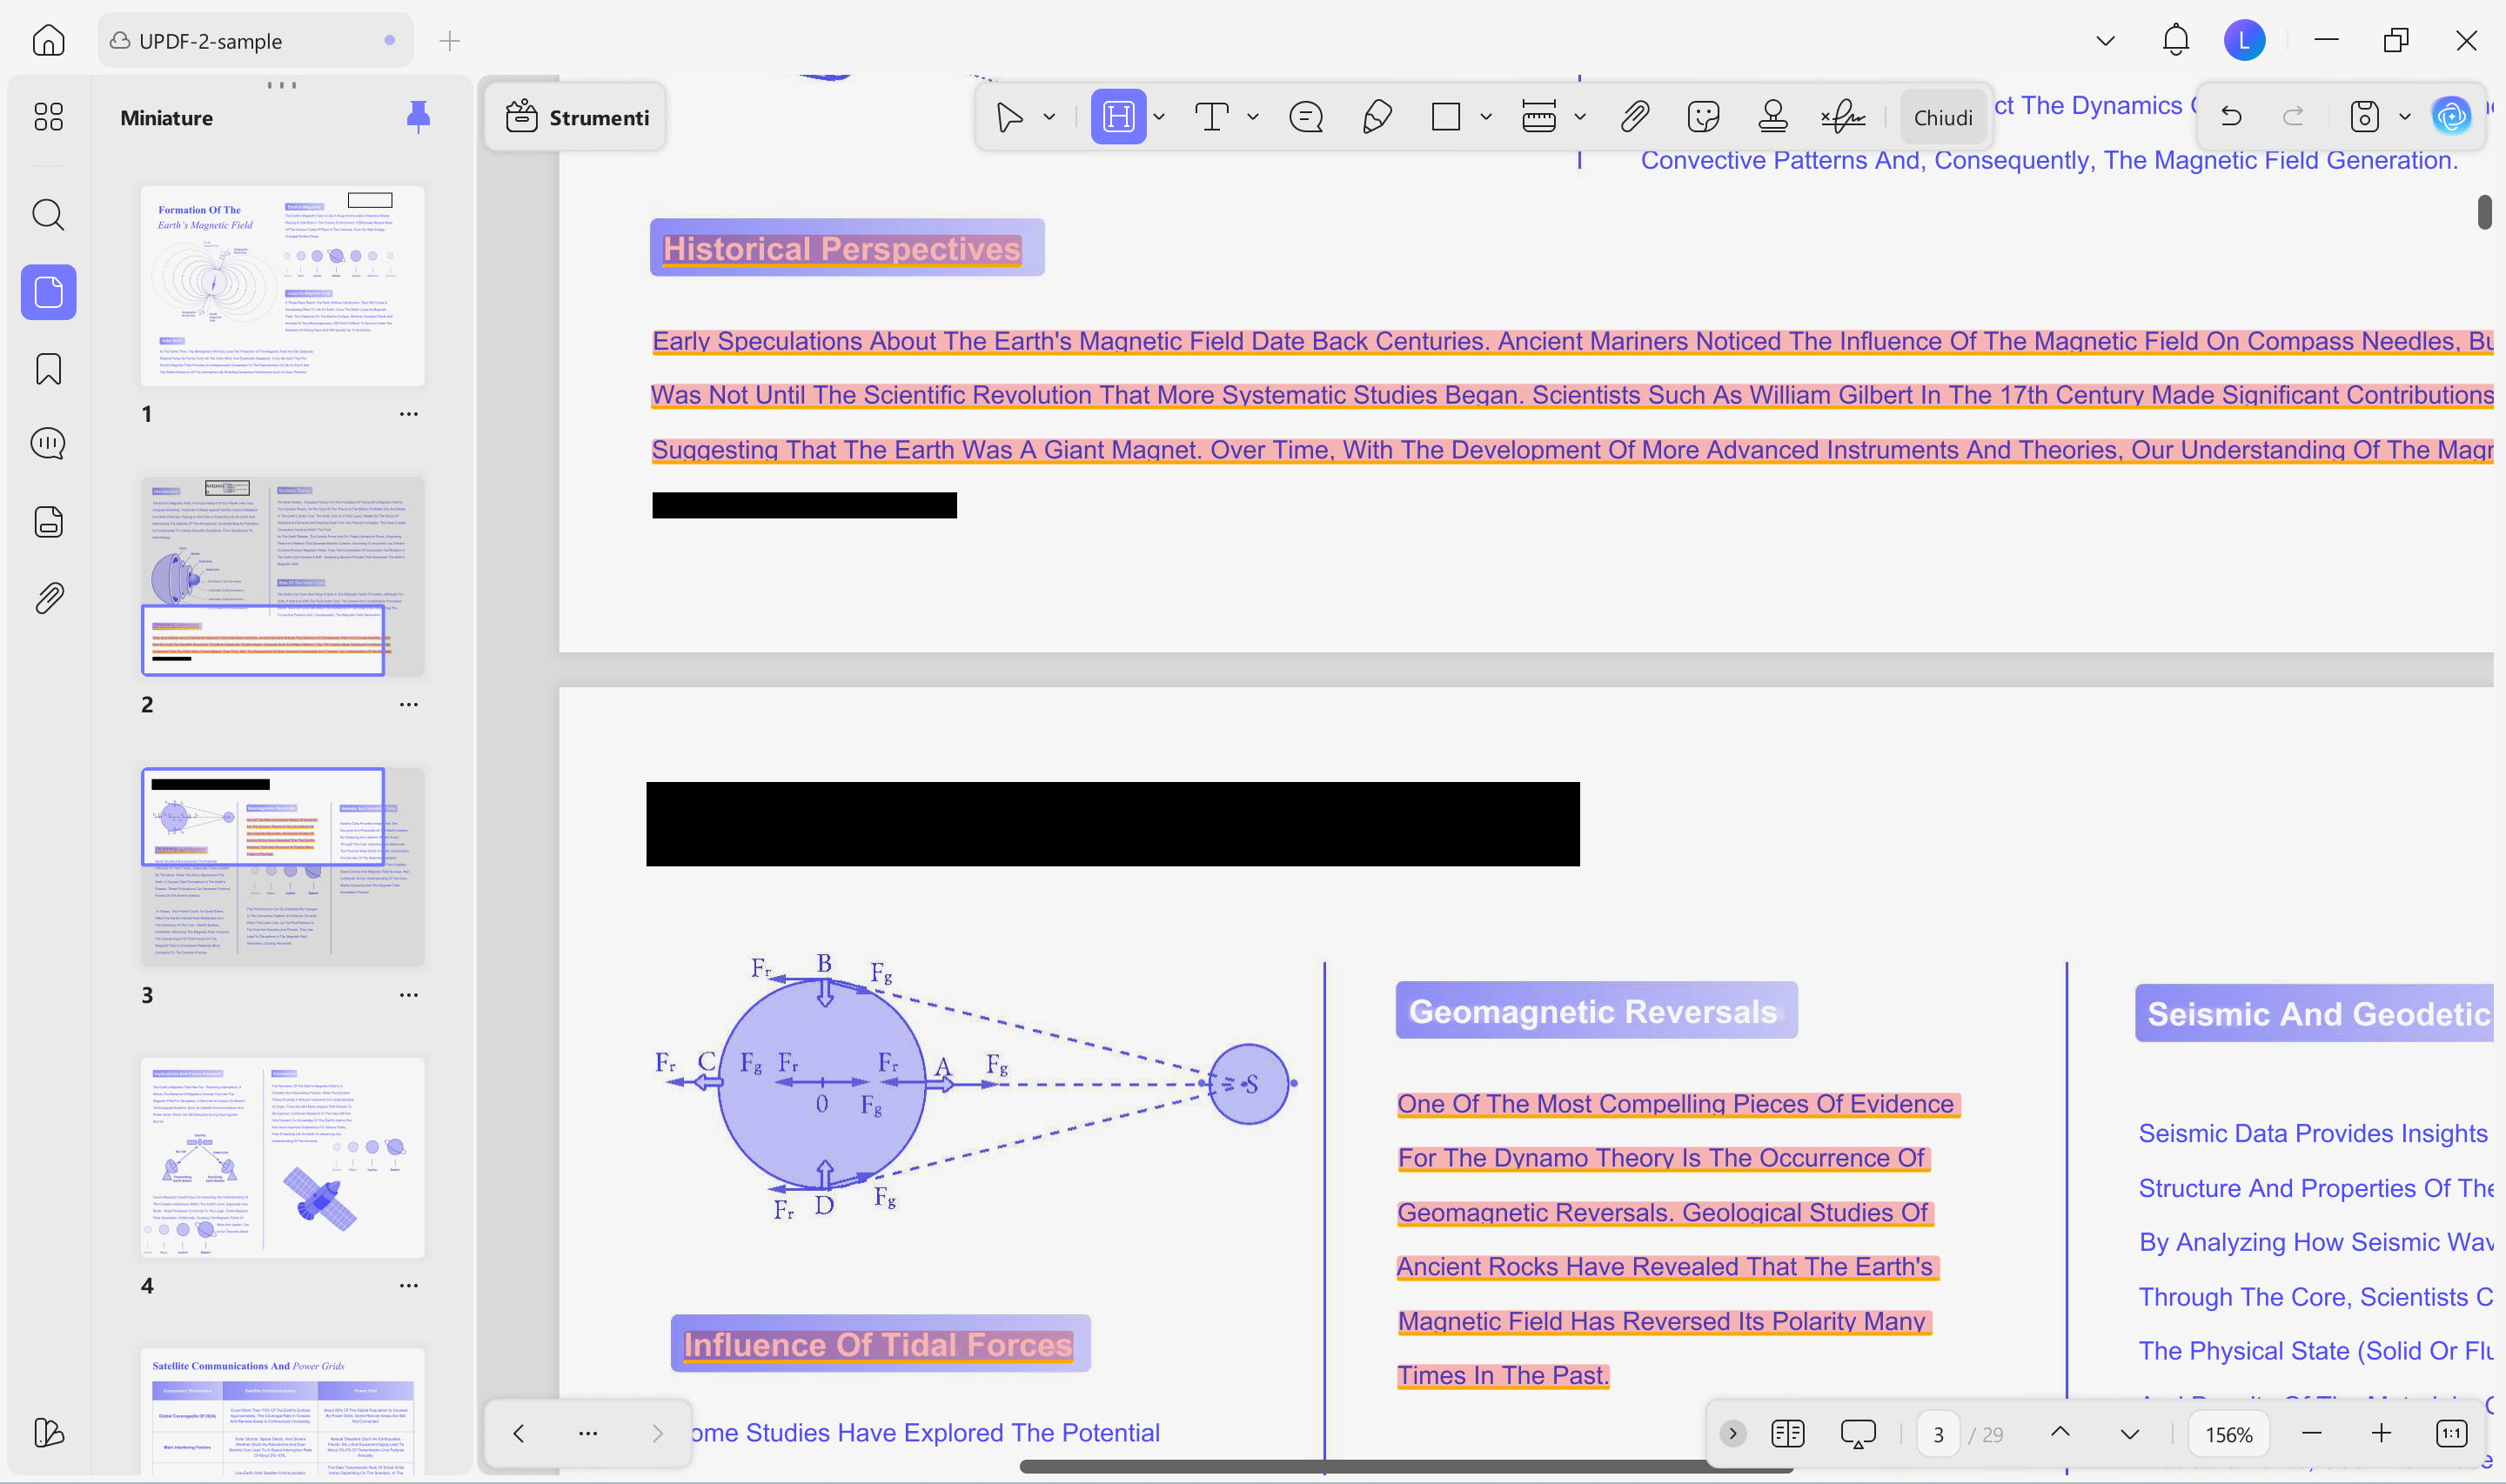The image size is (2506, 1484).
Task: Select the Pencil annotation tool
Action: (1377, 116)
